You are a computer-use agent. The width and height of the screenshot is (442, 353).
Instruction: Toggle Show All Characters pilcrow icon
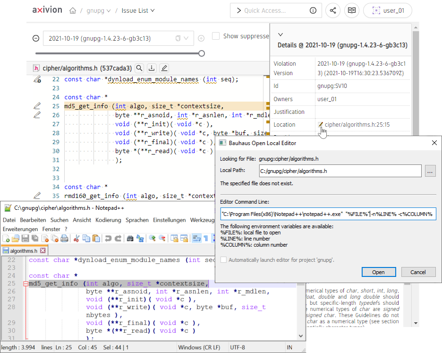pos(206,239)
